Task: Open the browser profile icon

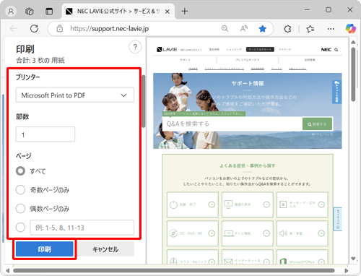Action: [x=11, y=12]
